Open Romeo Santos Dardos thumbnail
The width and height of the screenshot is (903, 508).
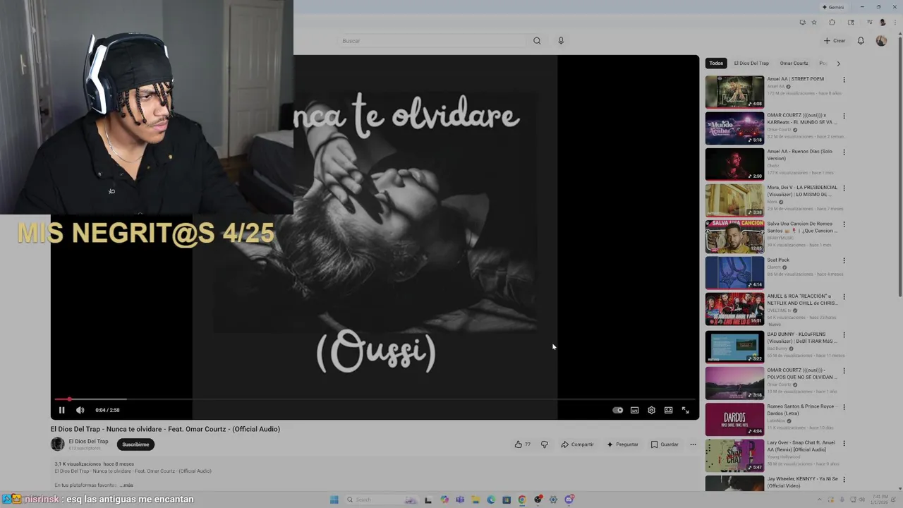pyautogui.click(x=734, y=418)
